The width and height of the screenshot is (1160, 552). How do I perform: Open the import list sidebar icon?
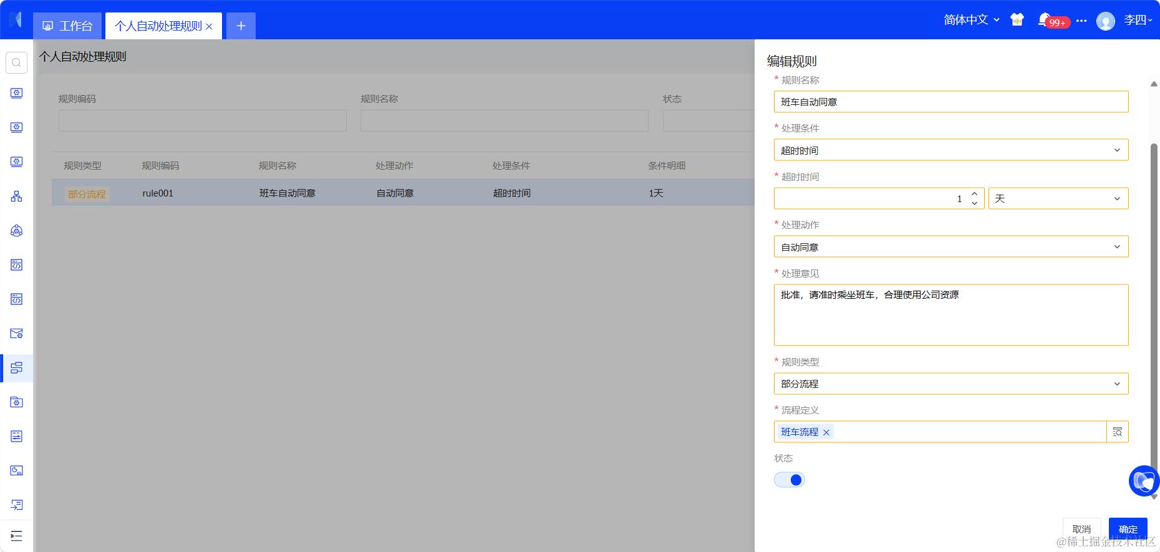pos(17,505)
